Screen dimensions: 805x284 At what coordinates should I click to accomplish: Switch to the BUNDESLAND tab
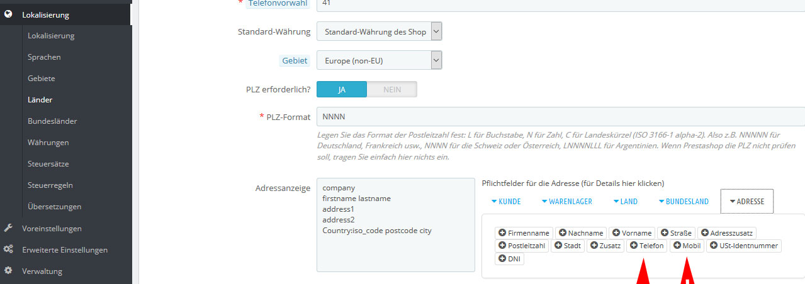(x=684, y=202)
